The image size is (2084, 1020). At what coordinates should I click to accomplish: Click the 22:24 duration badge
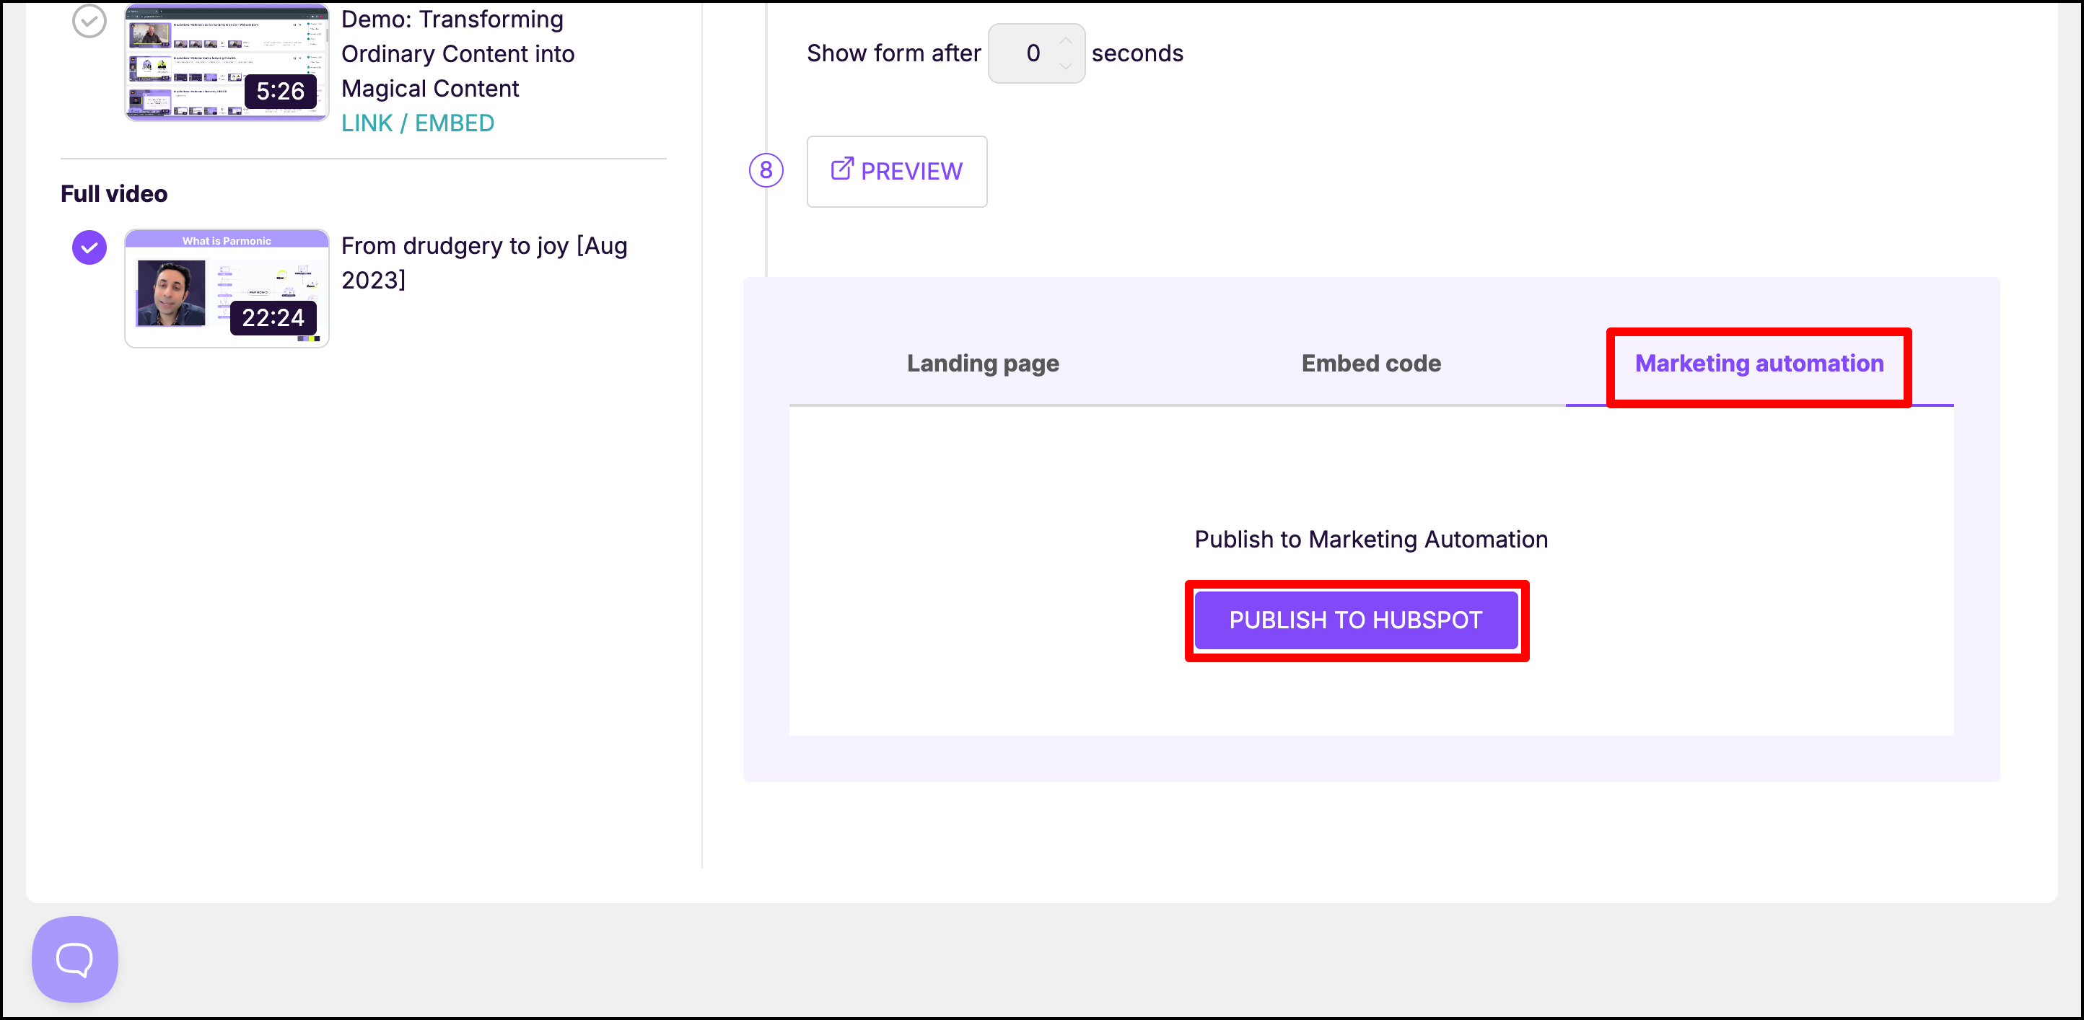(x=273, y=318)
